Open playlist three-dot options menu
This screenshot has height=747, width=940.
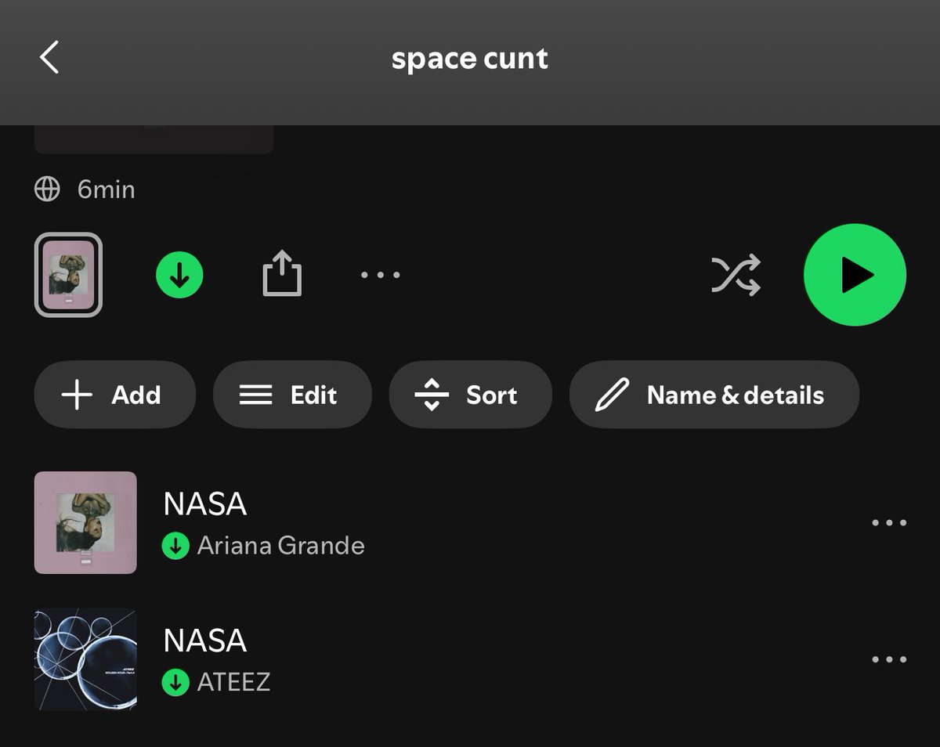(x=381, y=275)
